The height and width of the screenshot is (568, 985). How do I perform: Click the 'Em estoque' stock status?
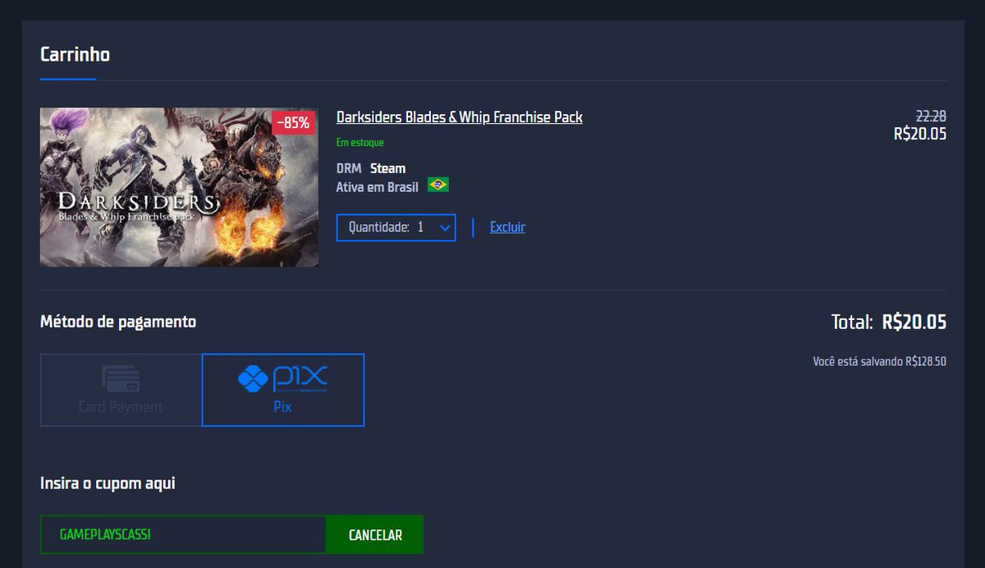[360, 142]
